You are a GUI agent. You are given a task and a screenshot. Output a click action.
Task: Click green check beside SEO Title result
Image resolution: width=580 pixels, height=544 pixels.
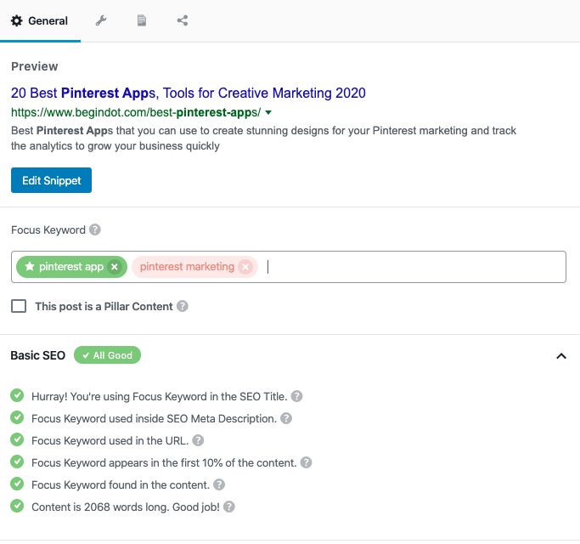pyautogui.click(x=17, y=395)
